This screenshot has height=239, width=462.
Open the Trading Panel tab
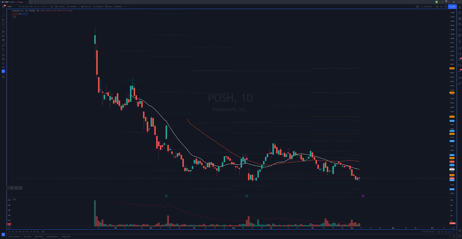pos(66,236)
